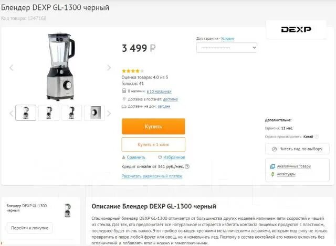
Task: Click Перейти к покупке button
Action: (30, 228)
